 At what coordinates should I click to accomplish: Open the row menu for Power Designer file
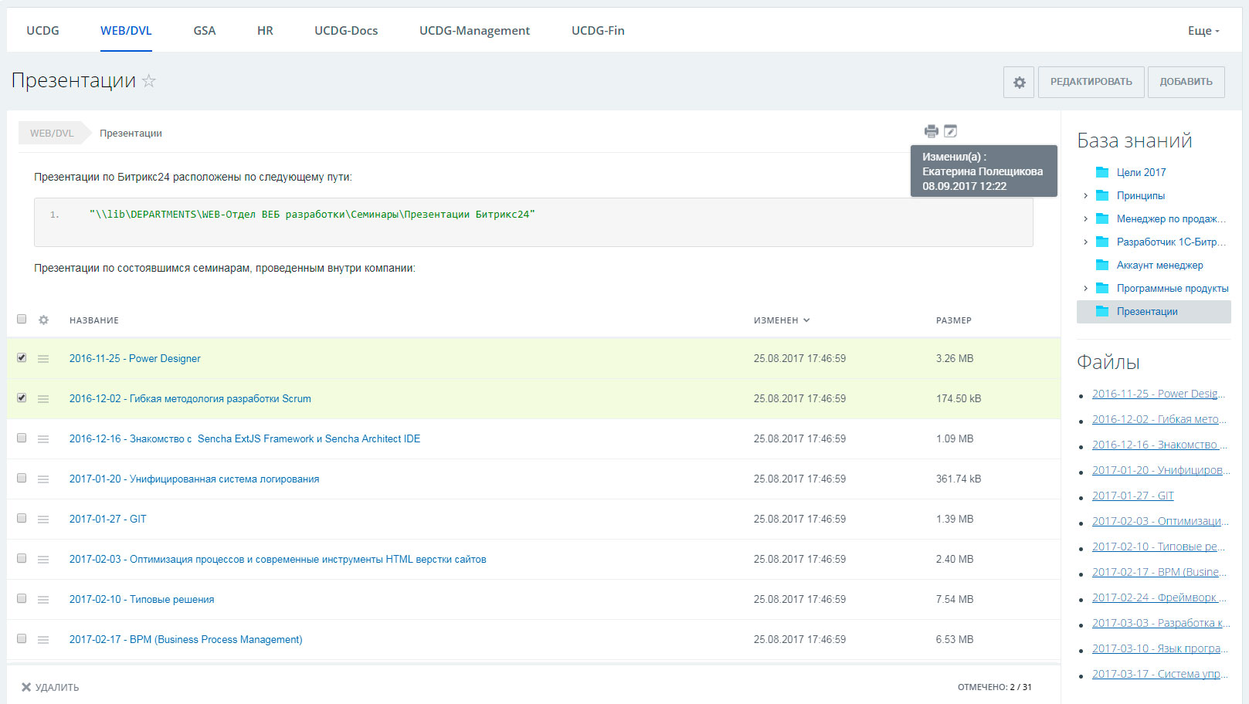pyautogui.click(x=43, y=359)
